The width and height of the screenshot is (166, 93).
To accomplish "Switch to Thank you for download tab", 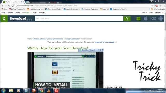I will coord(12,2).
